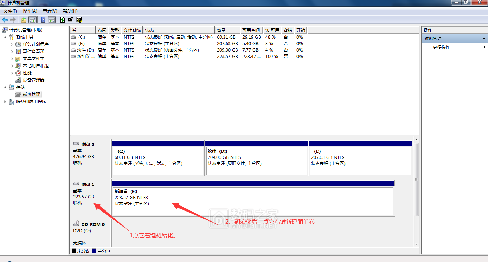Select the 存储 icon in tree

(x=11, y=87)
